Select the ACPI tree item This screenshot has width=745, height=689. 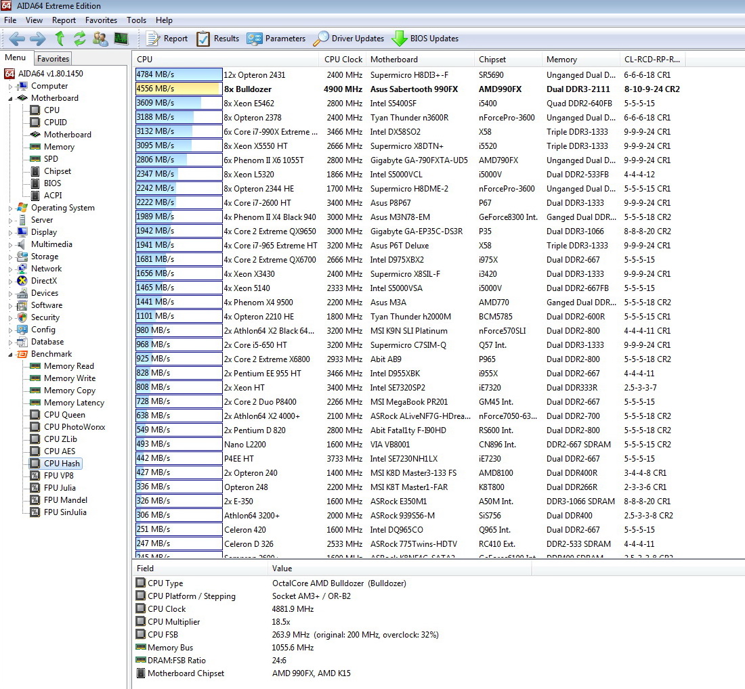point(53,195)
